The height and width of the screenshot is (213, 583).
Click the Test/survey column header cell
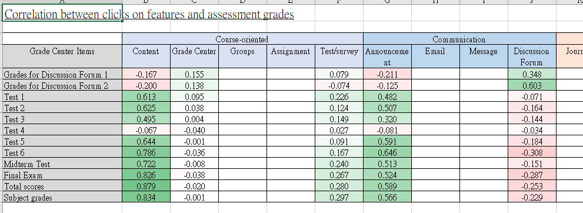pos(339,56)
